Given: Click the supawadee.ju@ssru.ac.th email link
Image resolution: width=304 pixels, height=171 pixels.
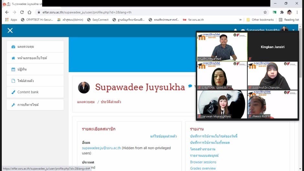Looking at the screenshot, I should (x=101, y=148).
